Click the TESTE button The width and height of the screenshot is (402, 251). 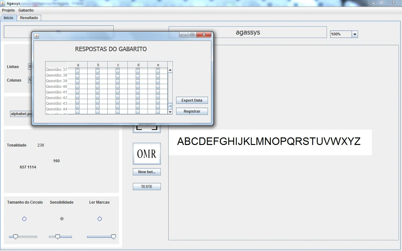147,187
